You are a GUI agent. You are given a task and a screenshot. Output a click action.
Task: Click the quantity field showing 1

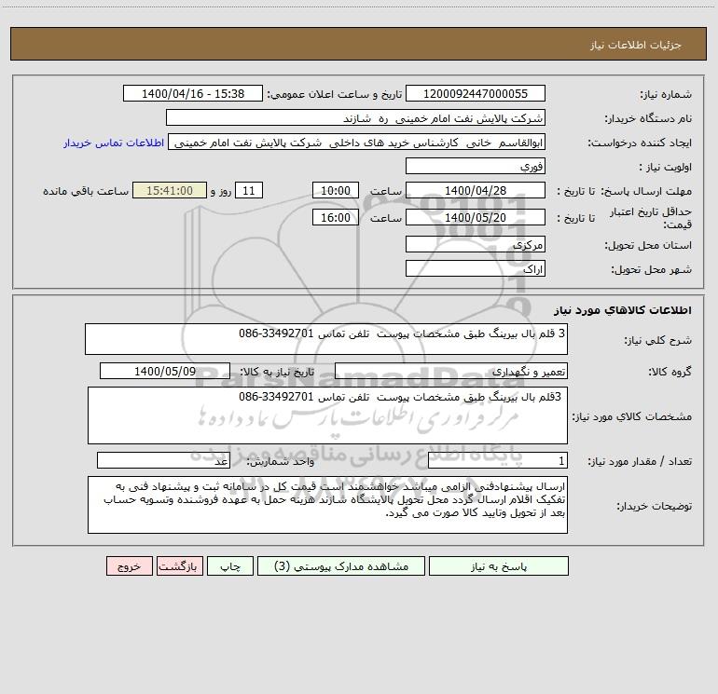498,460
